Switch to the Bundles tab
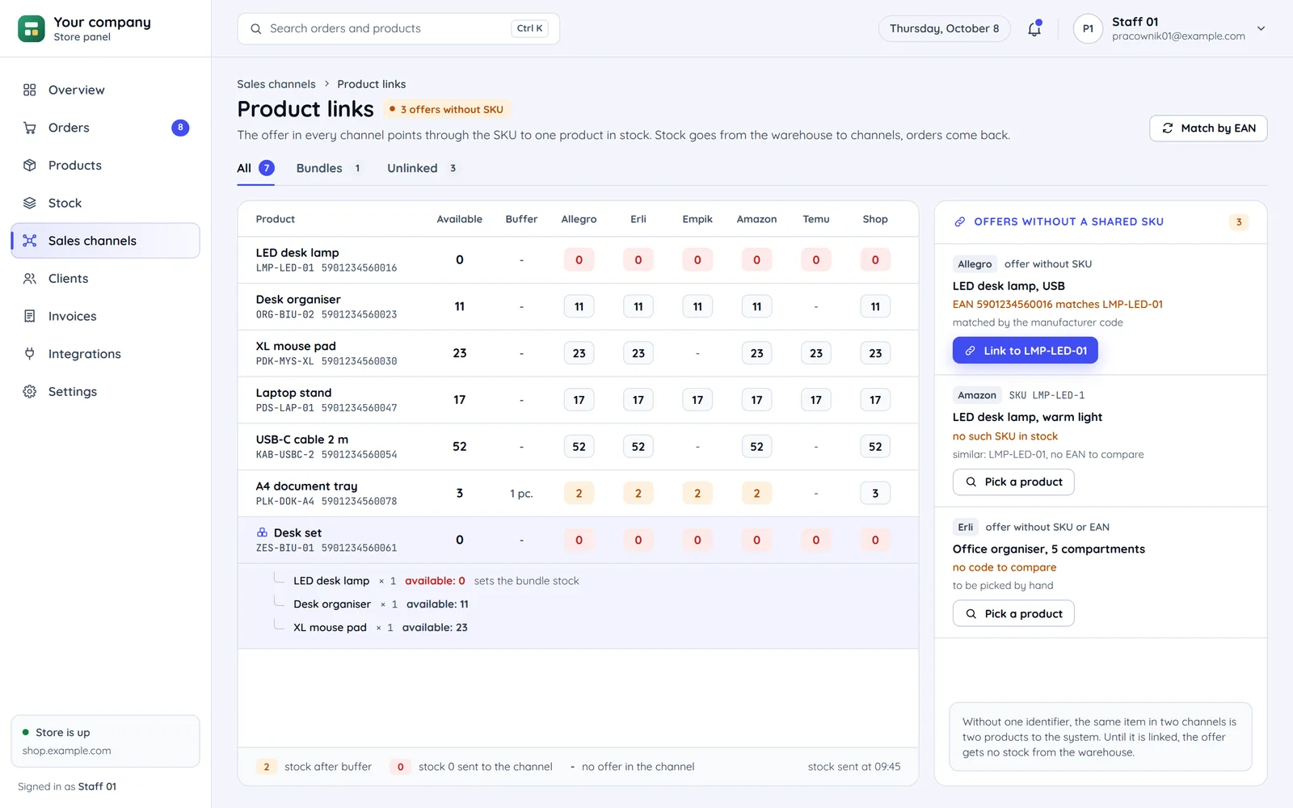The width and height of the screenshot is (1293, 808). tap(329, 168)
